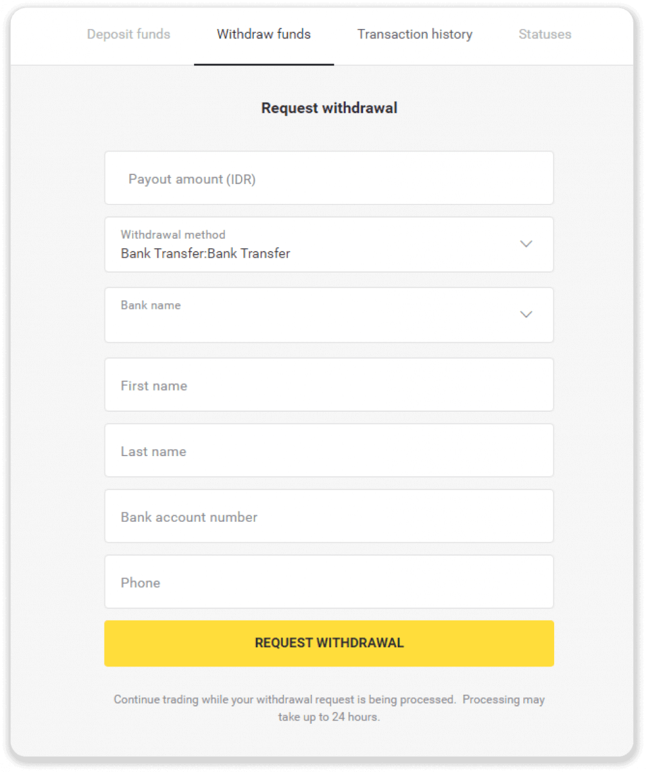The image size is (646, 772).
Task: Click the Bank name dropdown arrow
Action: pos(526,315)
